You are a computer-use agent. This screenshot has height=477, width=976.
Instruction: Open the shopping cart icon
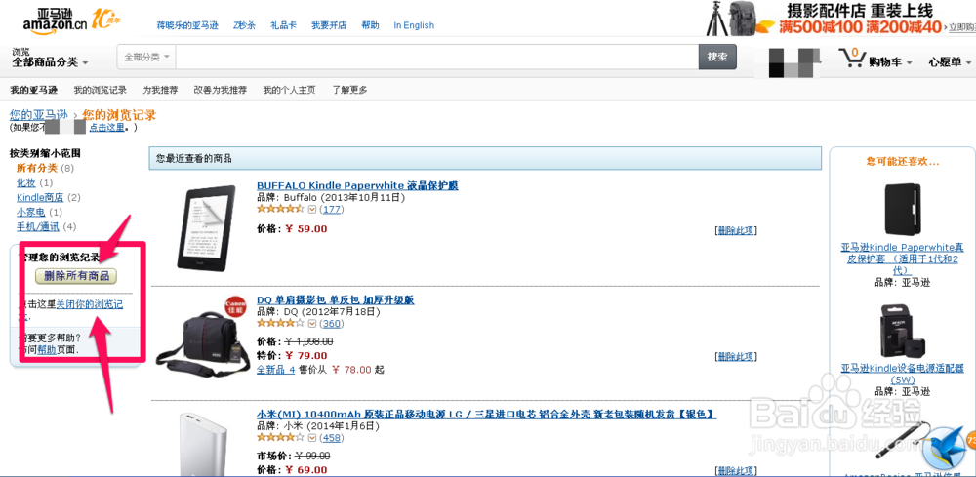coord(851,58)
